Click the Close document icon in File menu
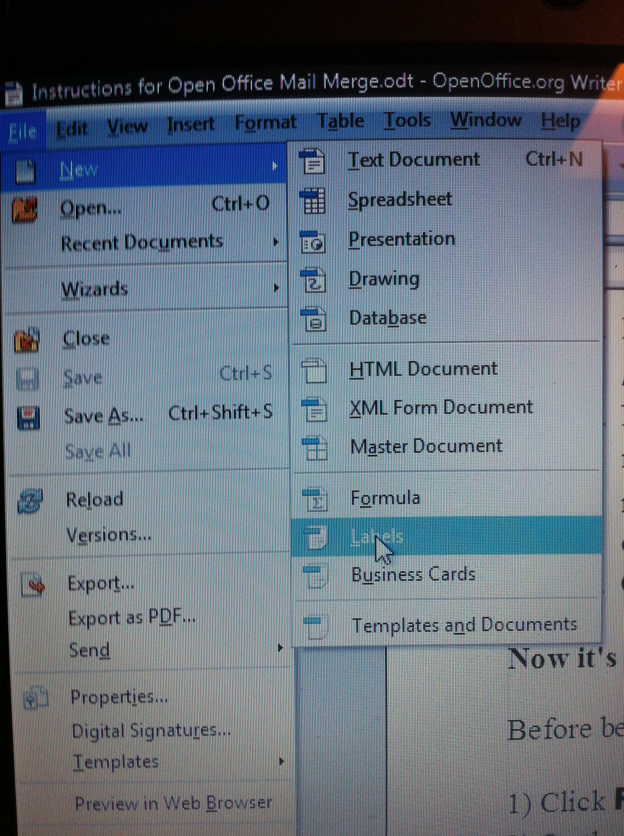This screenshot has height=836, width=624. 27,340
